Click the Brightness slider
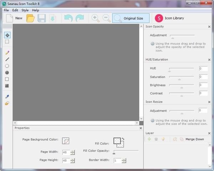This screenshot has width=214, height=171. click(x=182, y=86)
